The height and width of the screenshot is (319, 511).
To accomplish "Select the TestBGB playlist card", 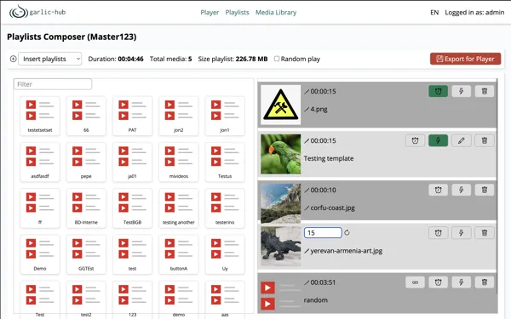I will pos(132,208).
